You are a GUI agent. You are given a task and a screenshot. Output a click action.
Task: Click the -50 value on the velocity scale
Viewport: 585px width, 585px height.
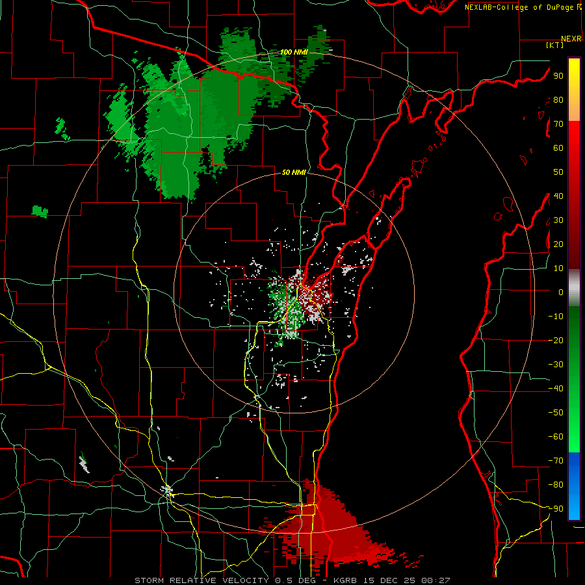pyautogui.click(x=556, y=413)
